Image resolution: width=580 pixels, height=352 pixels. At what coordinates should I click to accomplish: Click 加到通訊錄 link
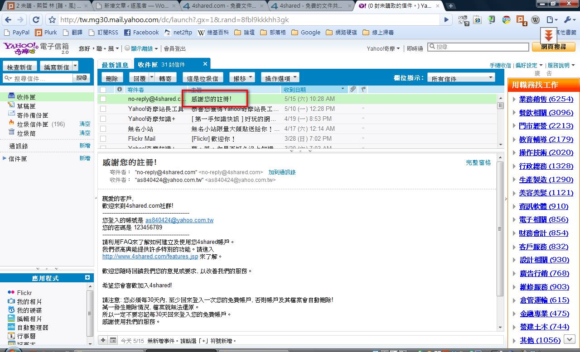tap(282, 172)
